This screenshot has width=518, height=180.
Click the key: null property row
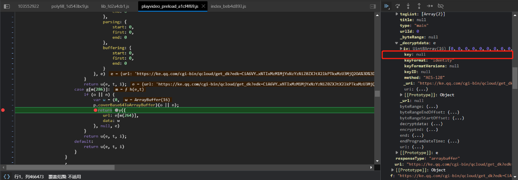(414, 55)
